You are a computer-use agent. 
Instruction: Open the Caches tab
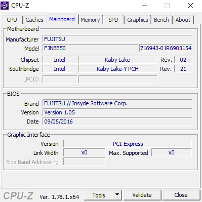pyautogui.click(x=34, y=20)
